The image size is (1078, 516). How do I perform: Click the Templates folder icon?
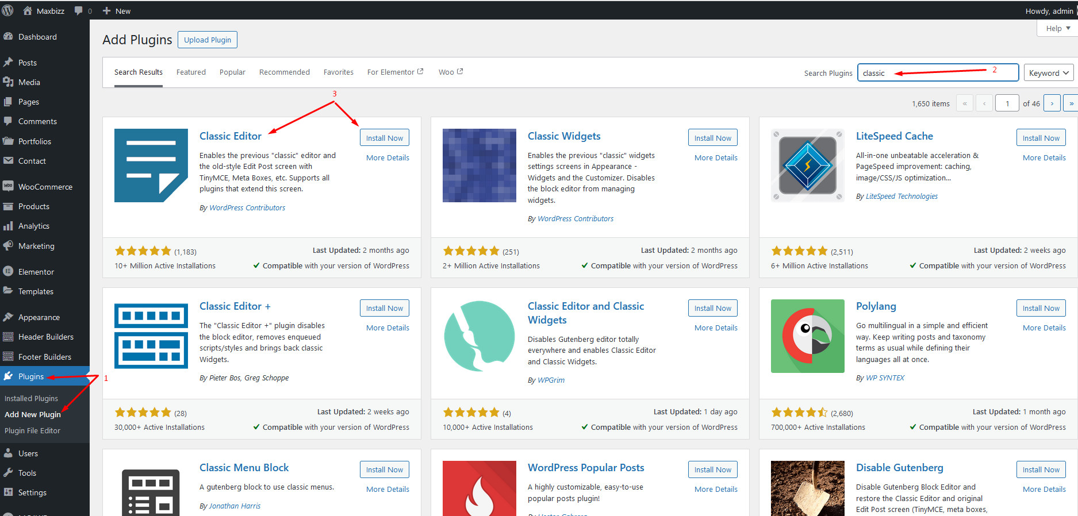click(8, 291)
